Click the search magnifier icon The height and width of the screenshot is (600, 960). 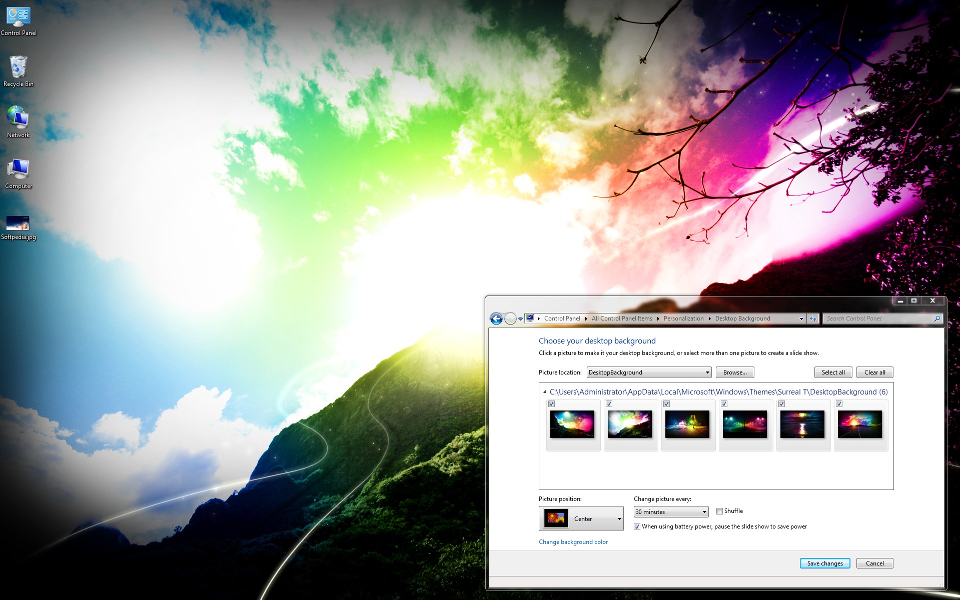937,318
